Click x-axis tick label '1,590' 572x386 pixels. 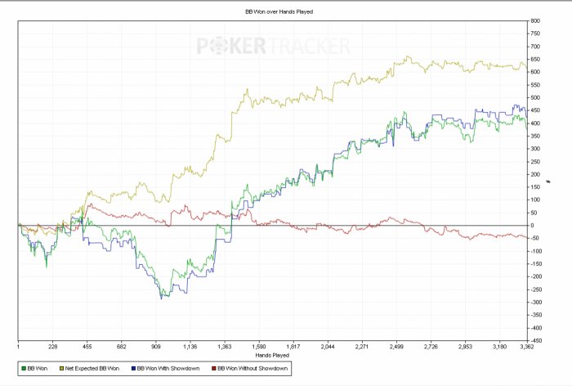point(259,347)
